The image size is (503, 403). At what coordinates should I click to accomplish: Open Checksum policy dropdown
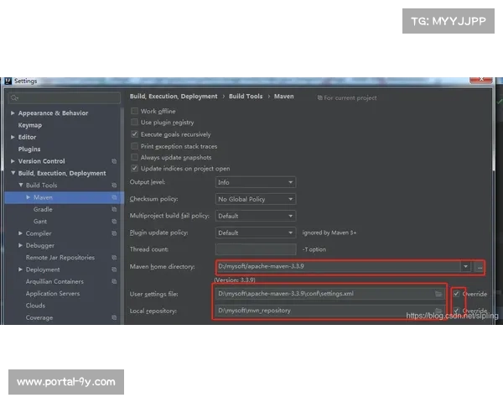[x=255, y=199]
